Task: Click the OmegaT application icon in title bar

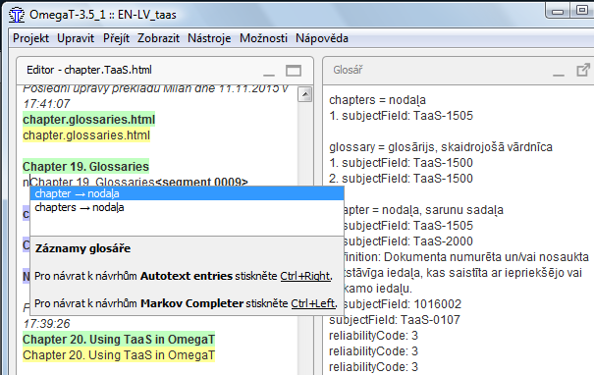Action: click(x=17, y=15)
